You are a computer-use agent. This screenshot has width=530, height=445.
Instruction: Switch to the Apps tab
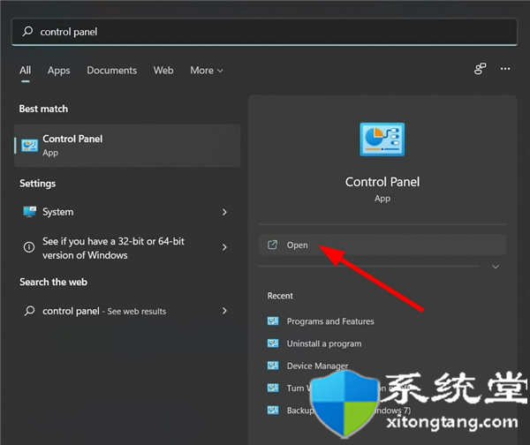tap(59, 71)
